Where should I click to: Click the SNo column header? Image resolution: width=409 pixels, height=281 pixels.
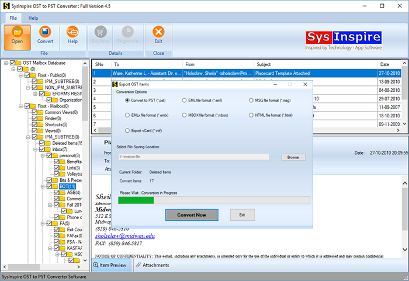tap(102, 64)
